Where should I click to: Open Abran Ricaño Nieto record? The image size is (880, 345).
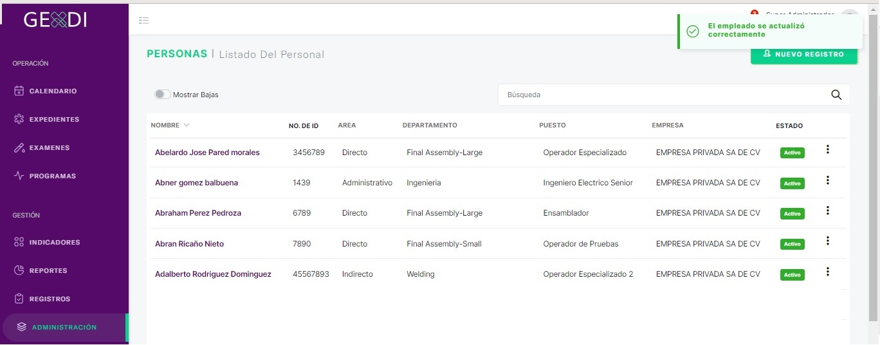[189, 244]
